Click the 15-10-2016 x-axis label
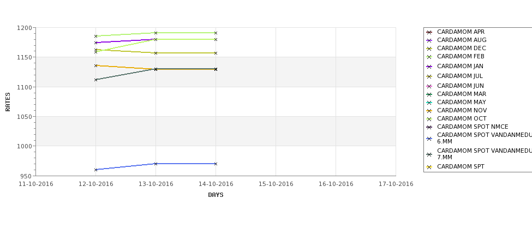Screen dimensions: 532x234 click(x=276, y=184)
